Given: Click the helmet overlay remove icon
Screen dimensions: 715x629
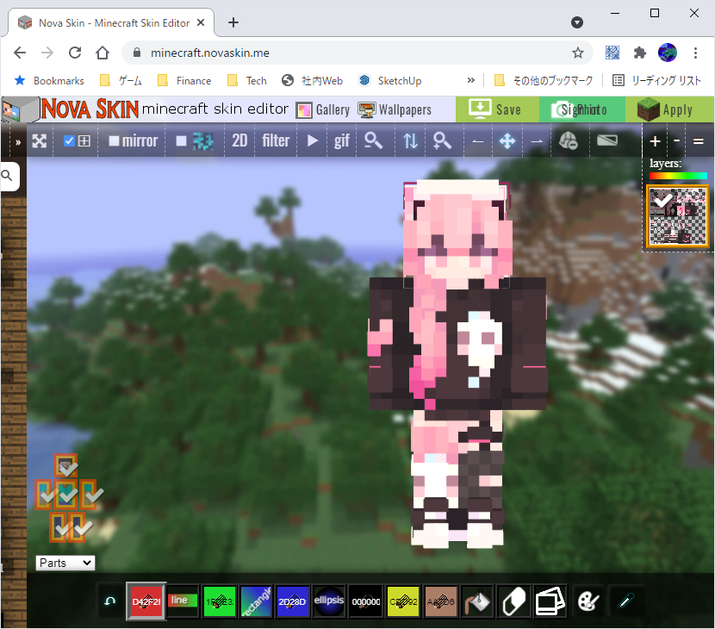Looking at the screenshot, I should (x=569, y=141).
